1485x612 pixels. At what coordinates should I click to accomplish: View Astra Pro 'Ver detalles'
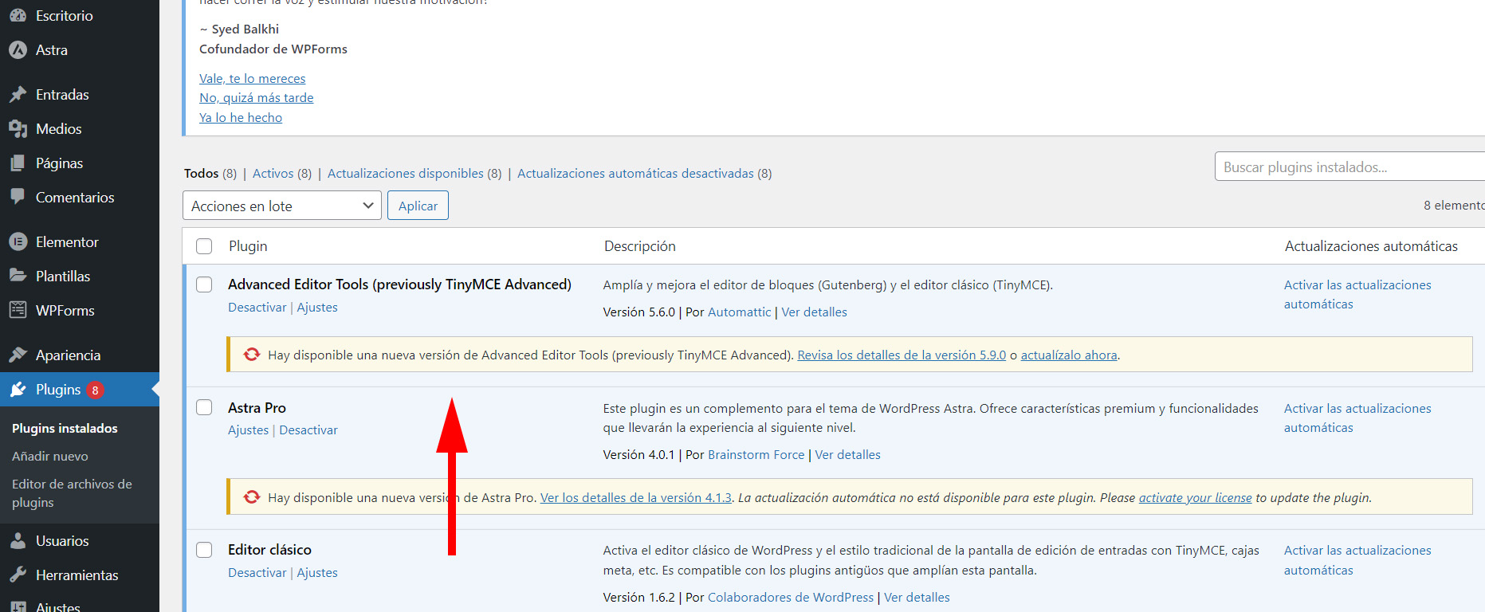click(847, 455)
